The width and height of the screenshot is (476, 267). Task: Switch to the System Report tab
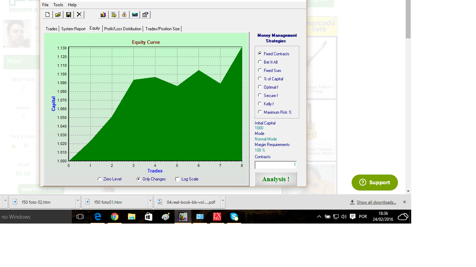[74, 29]
